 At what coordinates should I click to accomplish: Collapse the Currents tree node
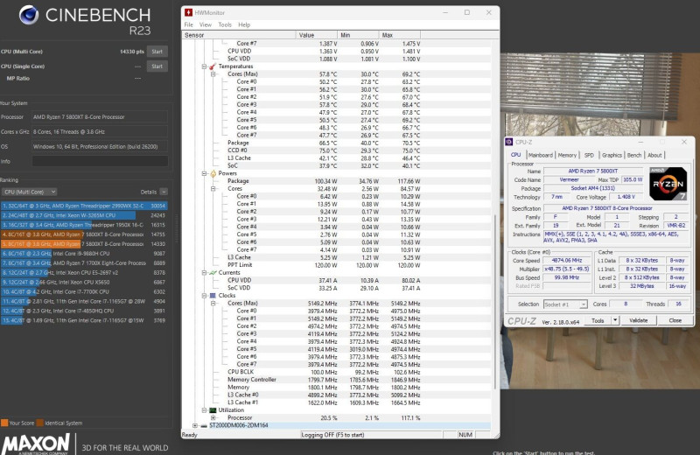coord(204,272)
